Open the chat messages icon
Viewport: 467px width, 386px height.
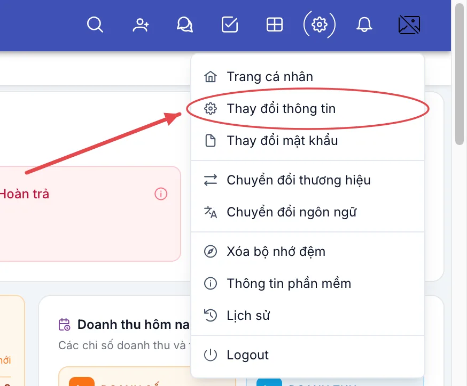tap(185, 25)
